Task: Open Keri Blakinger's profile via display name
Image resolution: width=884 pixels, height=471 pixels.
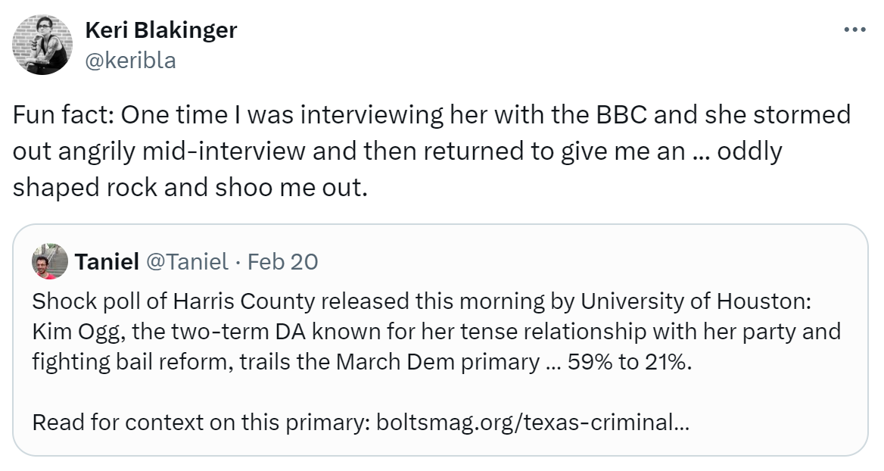Action: [x=160, y=30]
